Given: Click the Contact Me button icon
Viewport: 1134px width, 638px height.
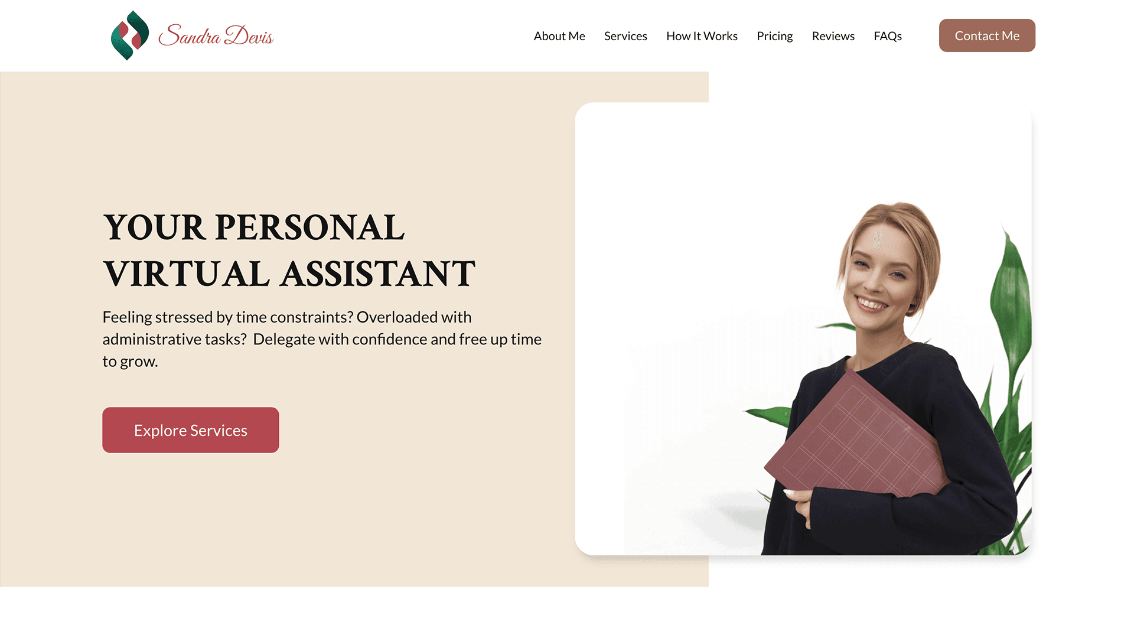Looking at the screenshot, I should click(987, 35).
